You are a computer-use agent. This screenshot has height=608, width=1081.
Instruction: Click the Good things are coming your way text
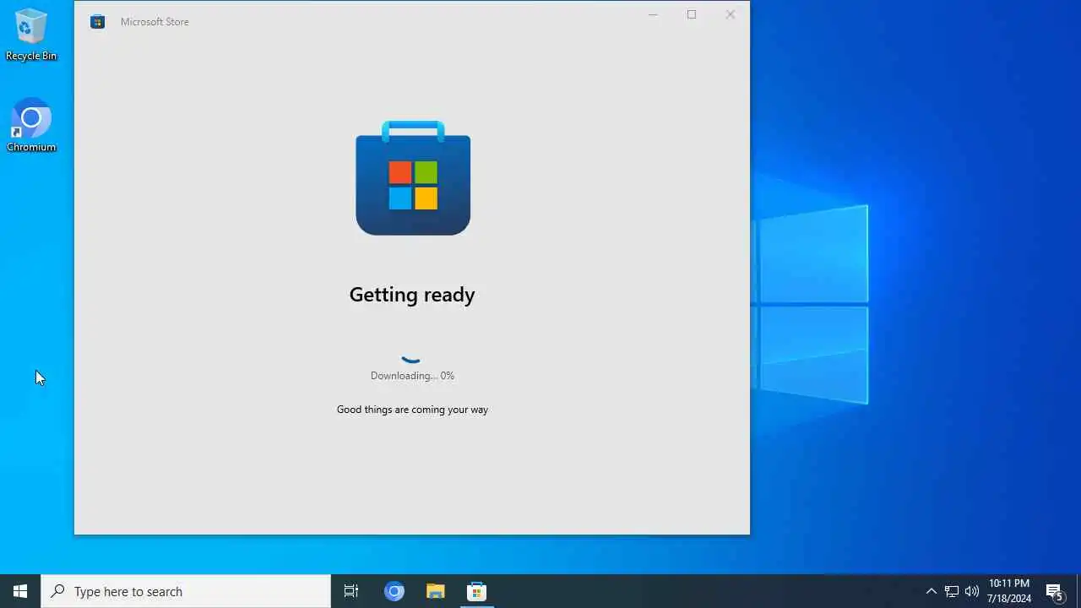click(x=412, y=410)
